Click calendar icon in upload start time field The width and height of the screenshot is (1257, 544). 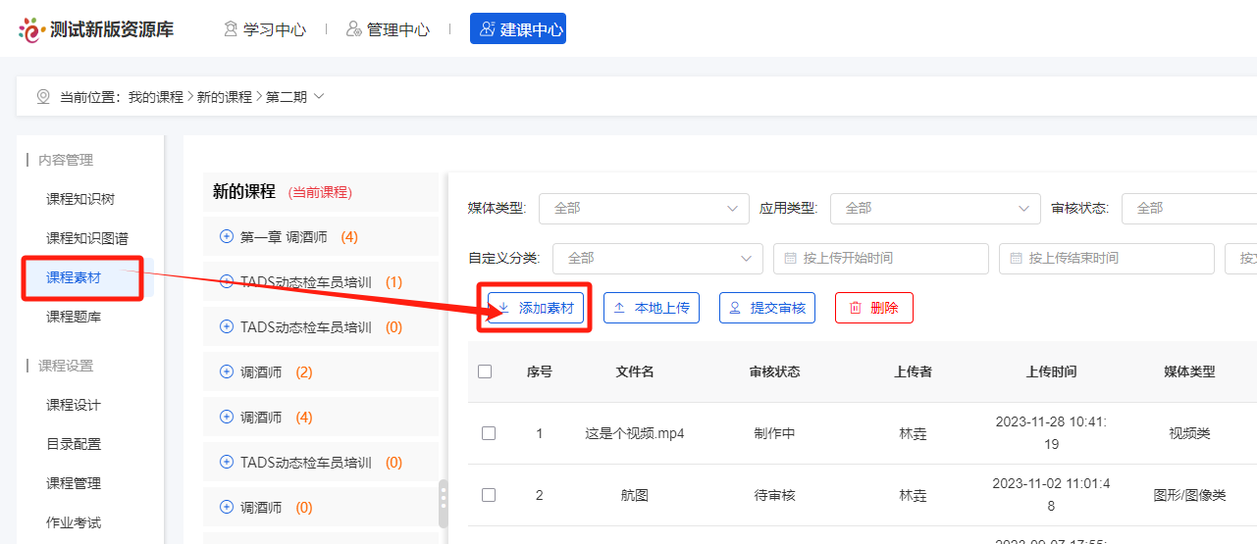790,258
